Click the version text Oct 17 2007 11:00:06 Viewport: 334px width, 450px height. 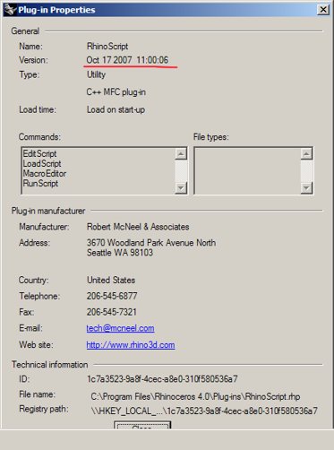click(127, 60)
